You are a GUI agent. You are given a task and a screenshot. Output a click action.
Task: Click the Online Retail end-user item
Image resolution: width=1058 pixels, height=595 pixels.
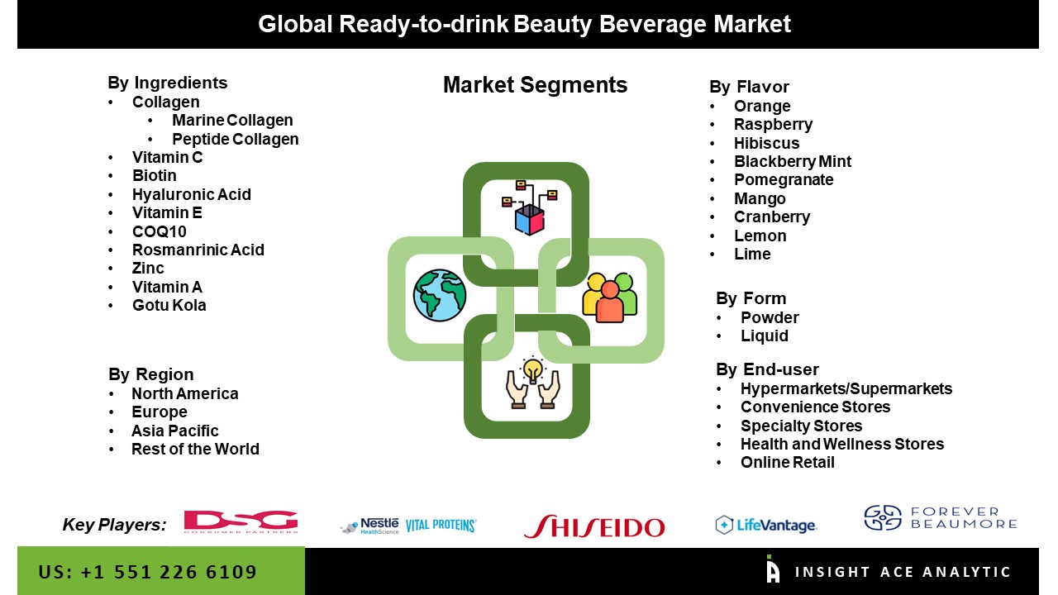click(787, 462)
